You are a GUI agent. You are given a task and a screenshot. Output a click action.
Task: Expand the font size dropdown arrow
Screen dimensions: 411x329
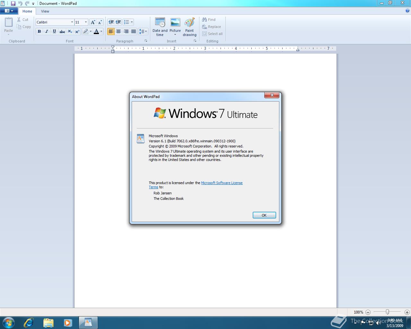[x=86, y=22]
